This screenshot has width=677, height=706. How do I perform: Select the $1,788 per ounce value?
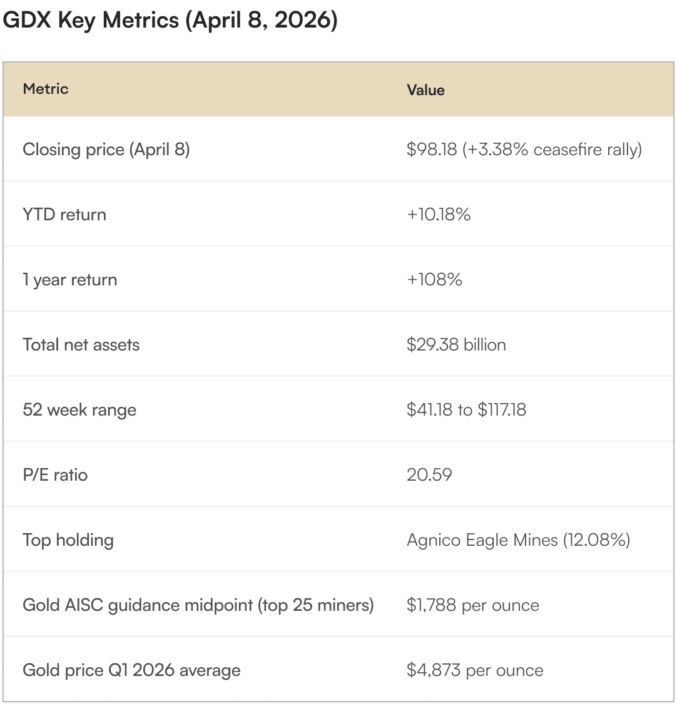coord(472,605)
